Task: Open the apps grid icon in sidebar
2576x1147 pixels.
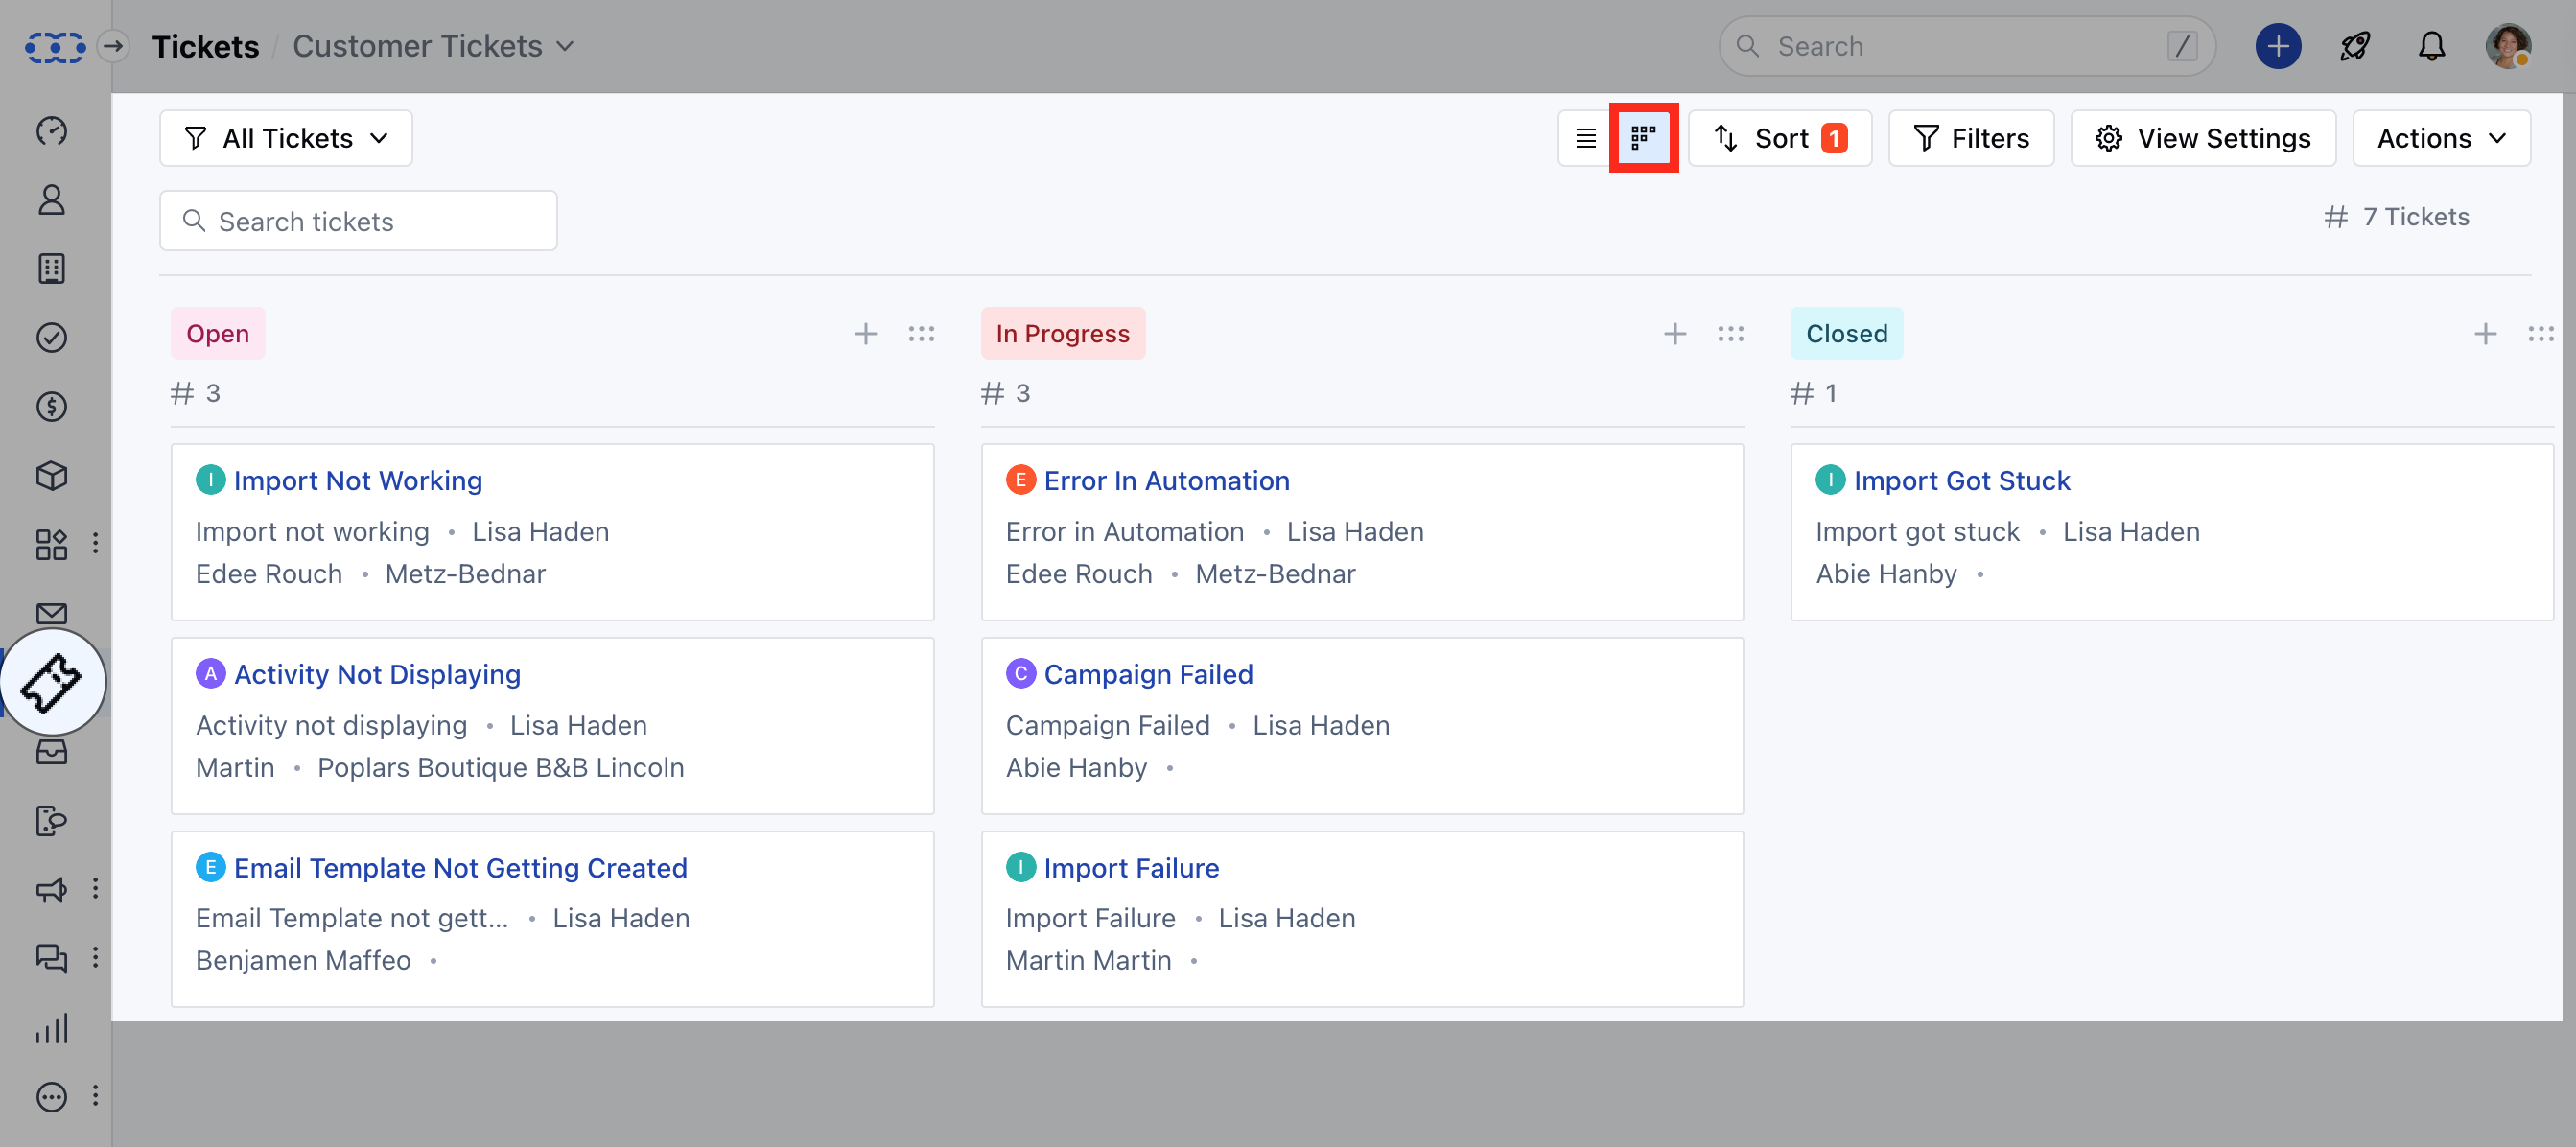Action: (x=52, y=545)
